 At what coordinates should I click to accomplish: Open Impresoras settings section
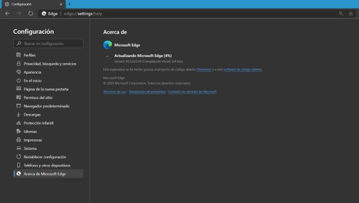pos(48,140)
